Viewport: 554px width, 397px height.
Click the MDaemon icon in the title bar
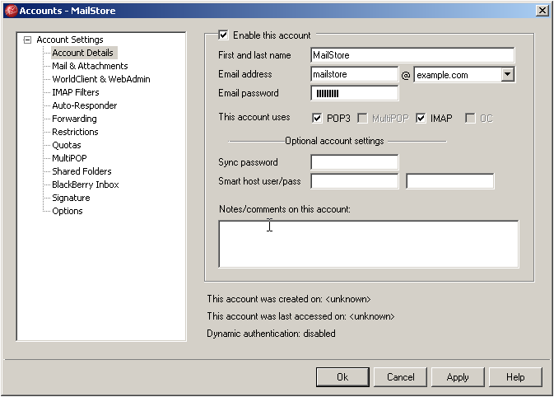coord(10,10)
